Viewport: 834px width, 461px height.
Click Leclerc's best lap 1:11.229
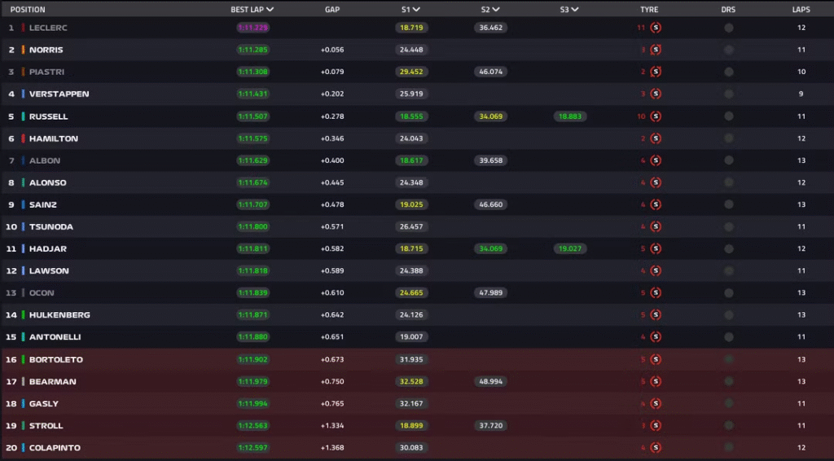click(252, 28)
